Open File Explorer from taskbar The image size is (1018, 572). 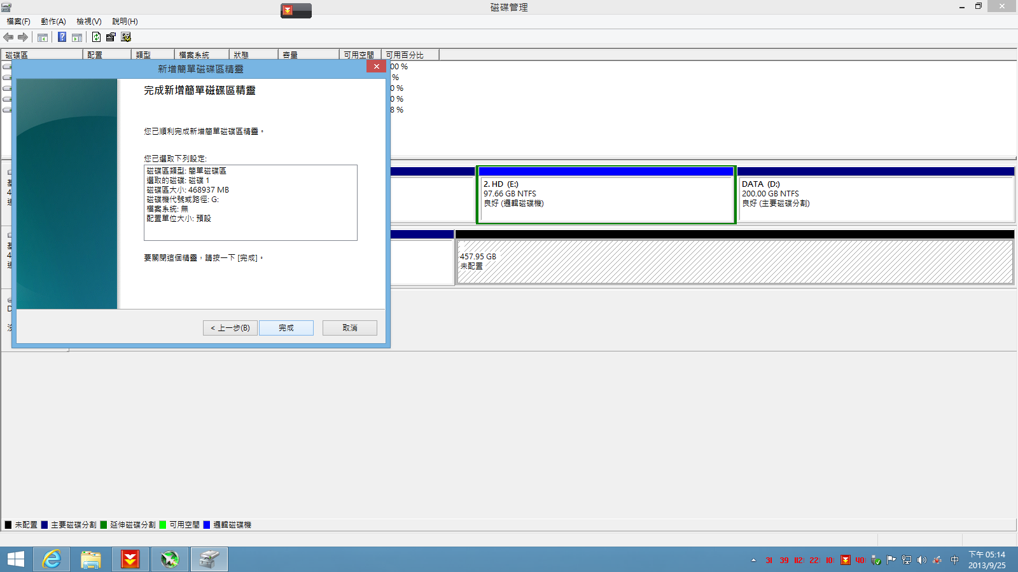[x=91, y=559]
